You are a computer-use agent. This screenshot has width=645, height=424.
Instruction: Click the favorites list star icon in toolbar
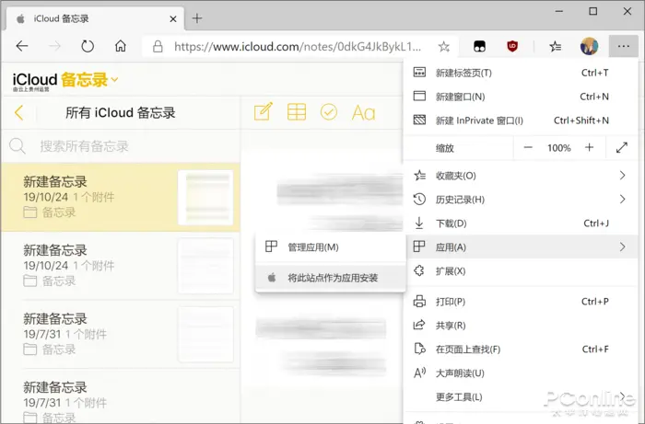556,46
